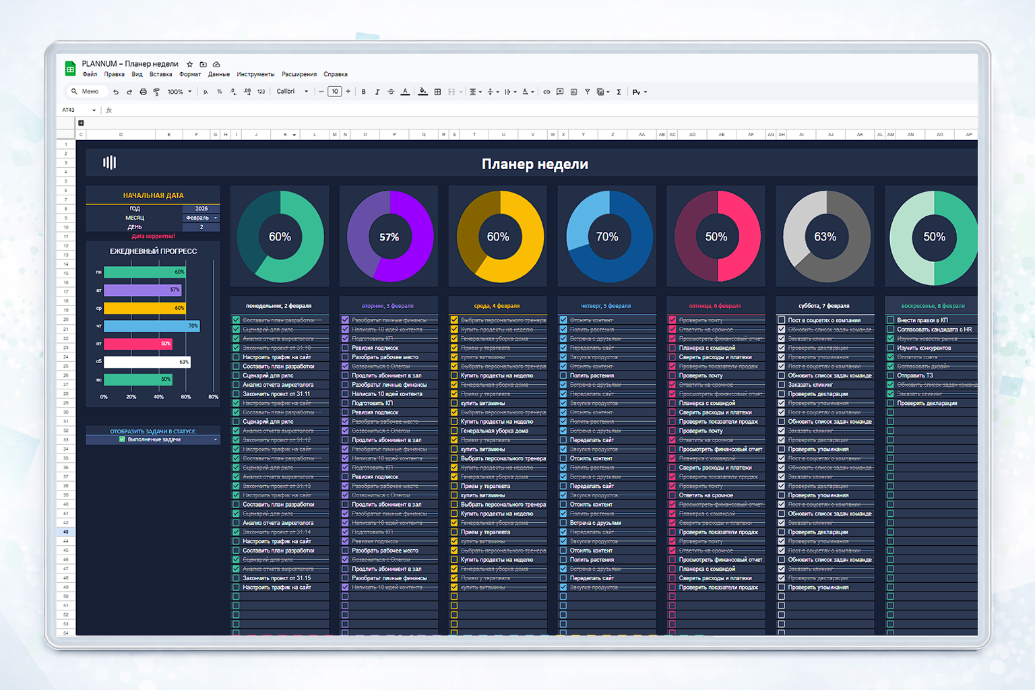
Task: Increase font size with plus button
Action: pyautogui.click(x=348, y=92)
